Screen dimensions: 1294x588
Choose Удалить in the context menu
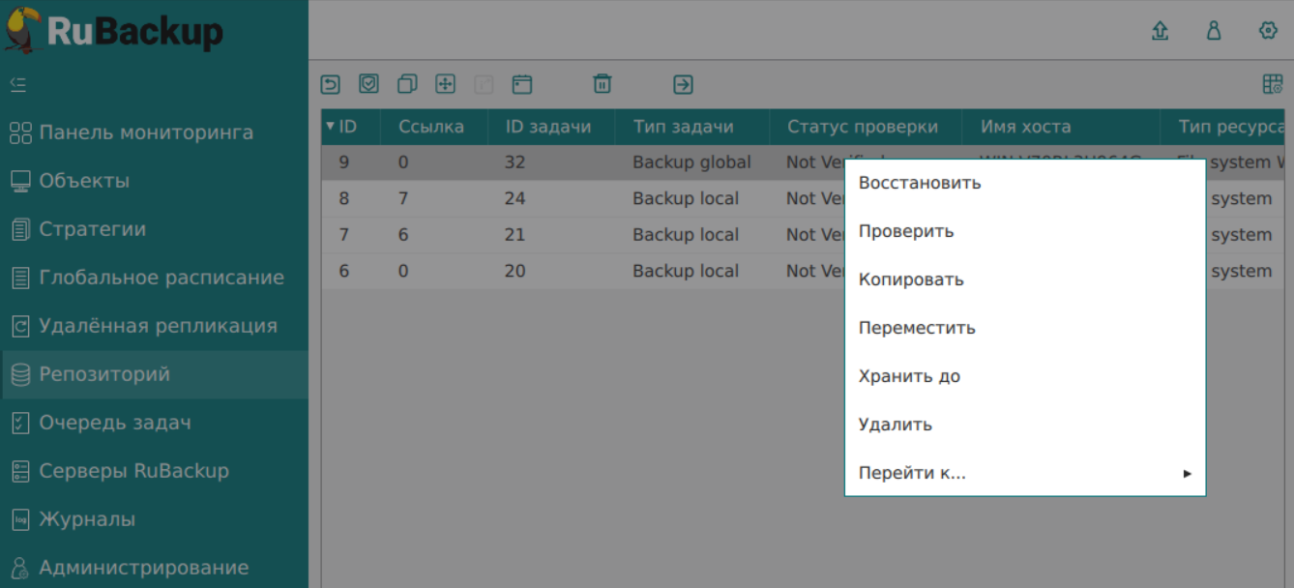coord(896,425)
